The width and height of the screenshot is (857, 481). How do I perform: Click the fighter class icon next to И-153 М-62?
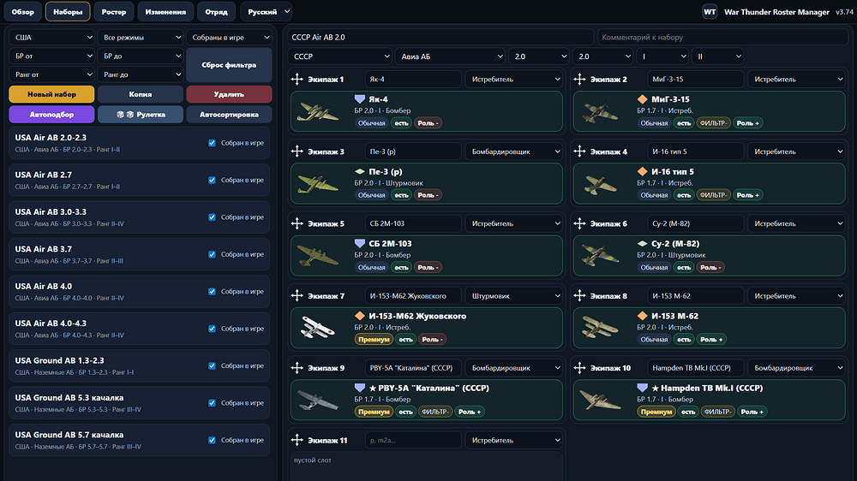pyautogui.click(x=642, y=316)
